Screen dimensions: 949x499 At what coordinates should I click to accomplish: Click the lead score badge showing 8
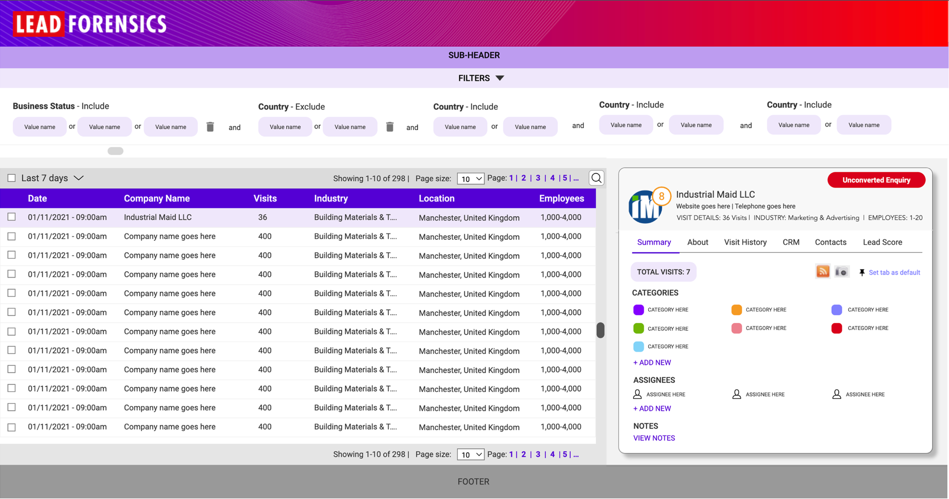click(x=661, y=196)
